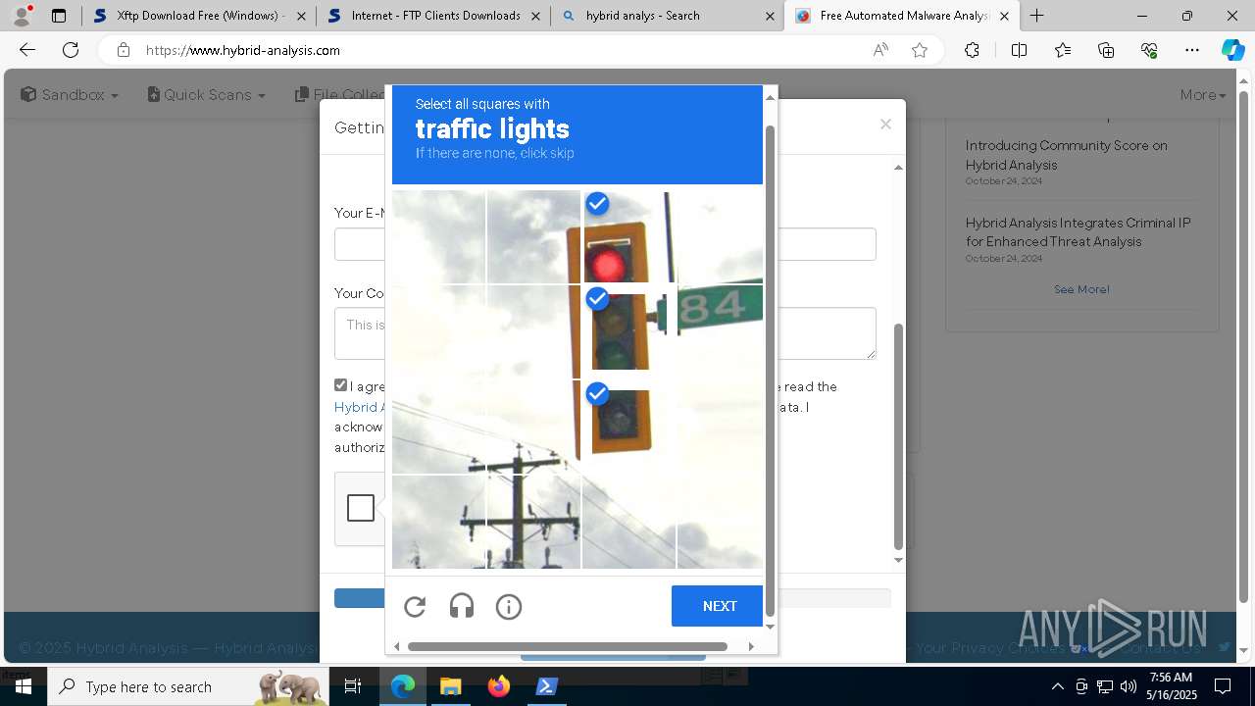
Task: Open Browser essentials heart icon
Action: (1149, 50)
